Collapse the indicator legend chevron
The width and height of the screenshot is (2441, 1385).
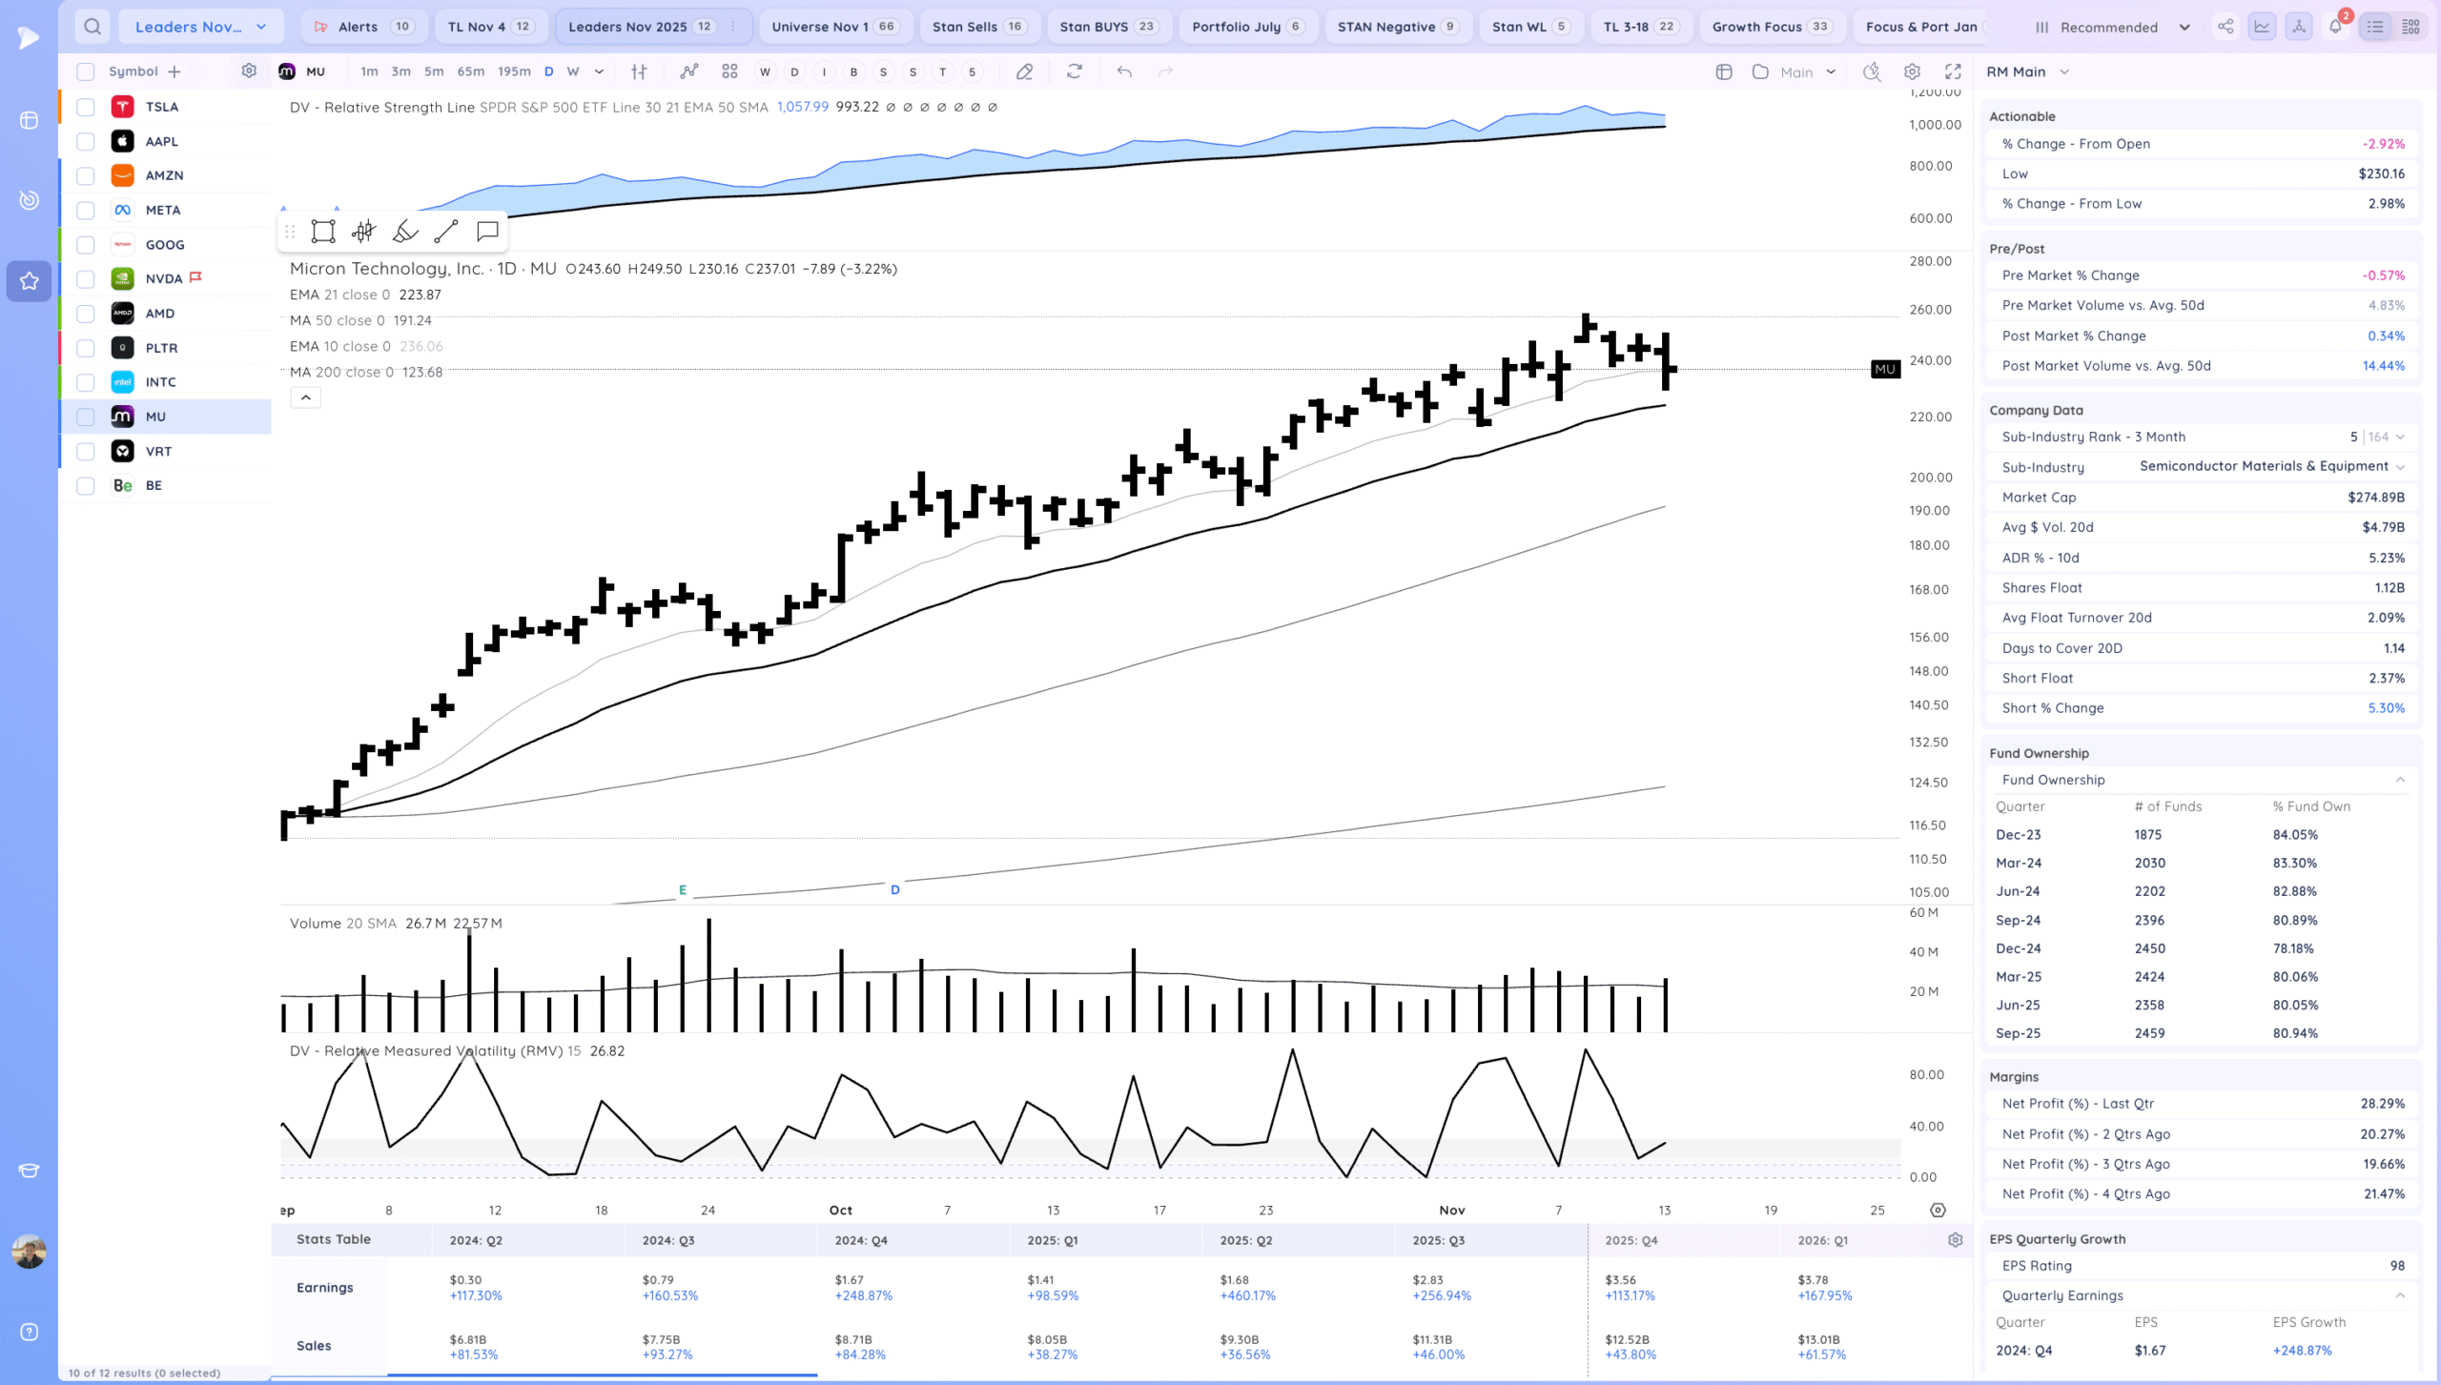[305, 397]
